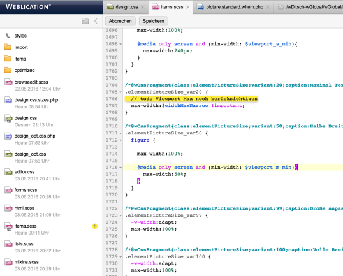Image resolution: width=343 pixels, height=276 pixels.
Task: Click the Weblication logo
Action: 28,6
